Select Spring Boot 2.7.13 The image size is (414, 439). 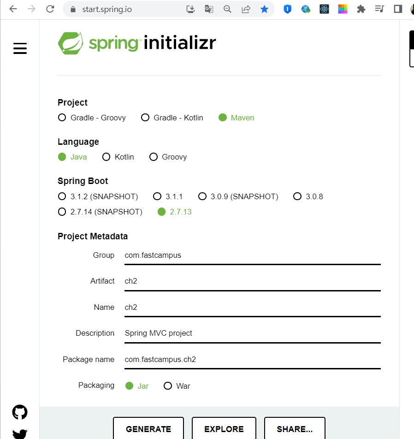pos(174,212)
